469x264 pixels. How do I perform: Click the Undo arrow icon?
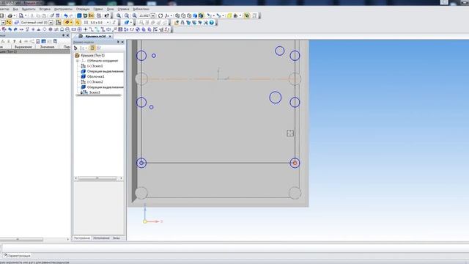pyautogui.click(x=65, y=15)
